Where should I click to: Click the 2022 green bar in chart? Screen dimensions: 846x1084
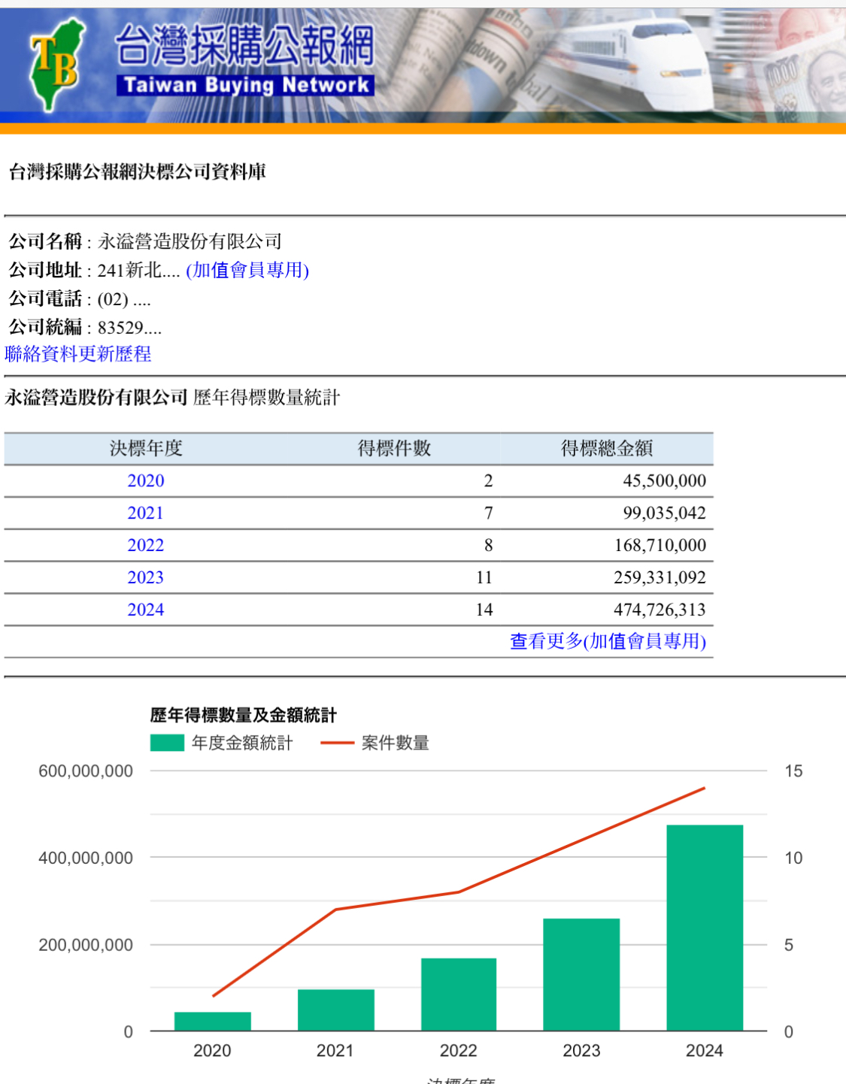coord(458,994)
